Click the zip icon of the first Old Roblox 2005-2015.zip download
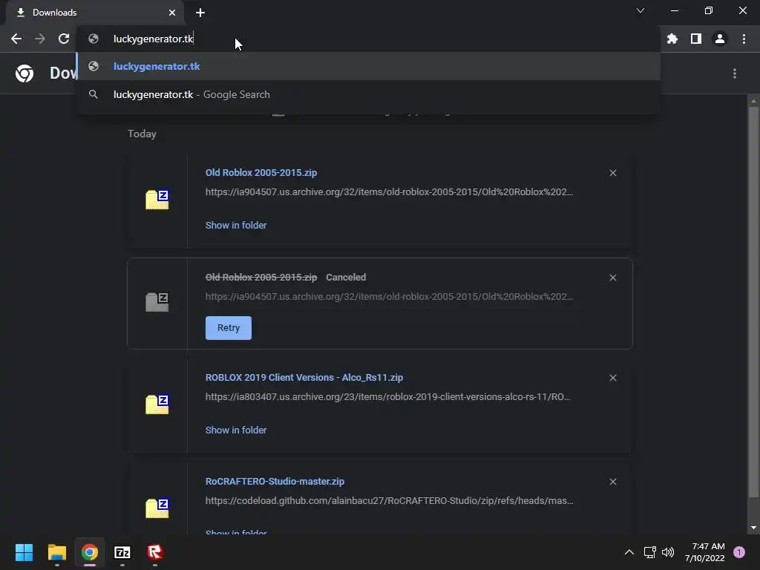The width and height of the screenshot is (760, 570). coord(157,199)
